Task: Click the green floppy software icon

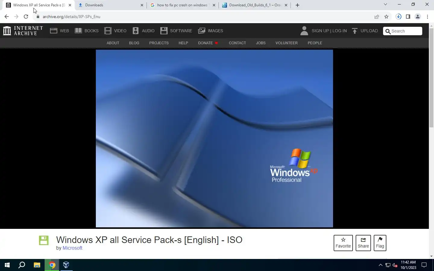Action: (x=44, y=240)
